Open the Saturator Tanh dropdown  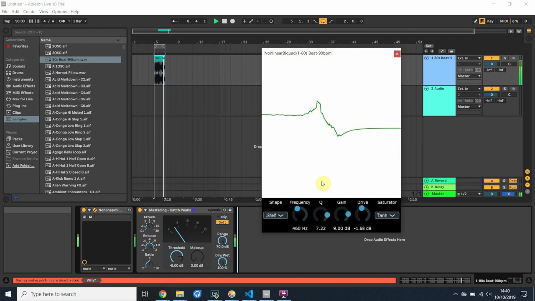point(387,215)
